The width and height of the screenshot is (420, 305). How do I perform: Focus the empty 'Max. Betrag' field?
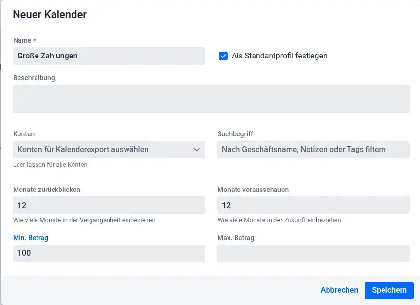pyautogui.click(x=313, y=253)
